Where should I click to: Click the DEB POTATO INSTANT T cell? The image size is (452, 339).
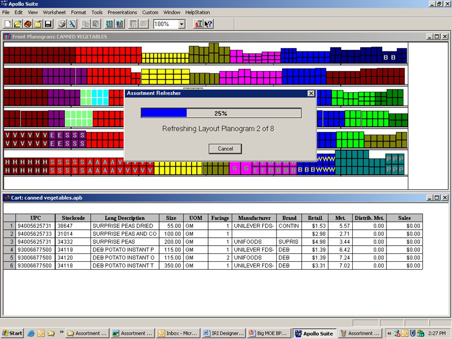point(125,266)
